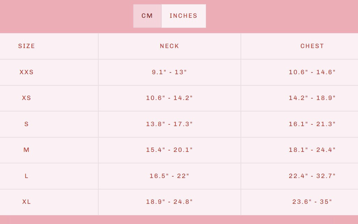
Task: Select the S size row label
Action: [26, 124]
